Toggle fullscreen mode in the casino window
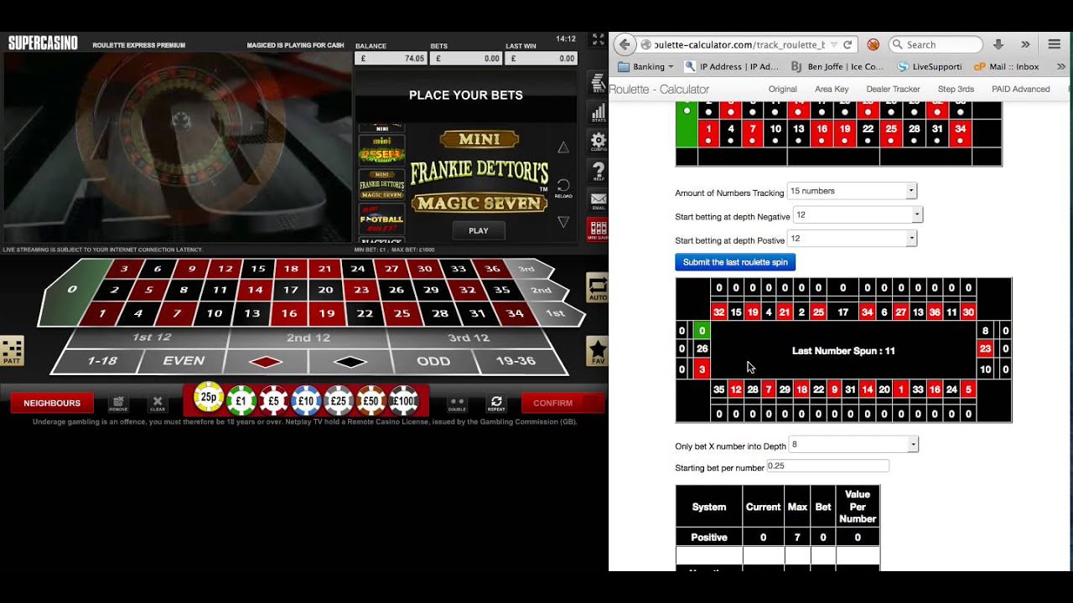 tap(598, 39)
